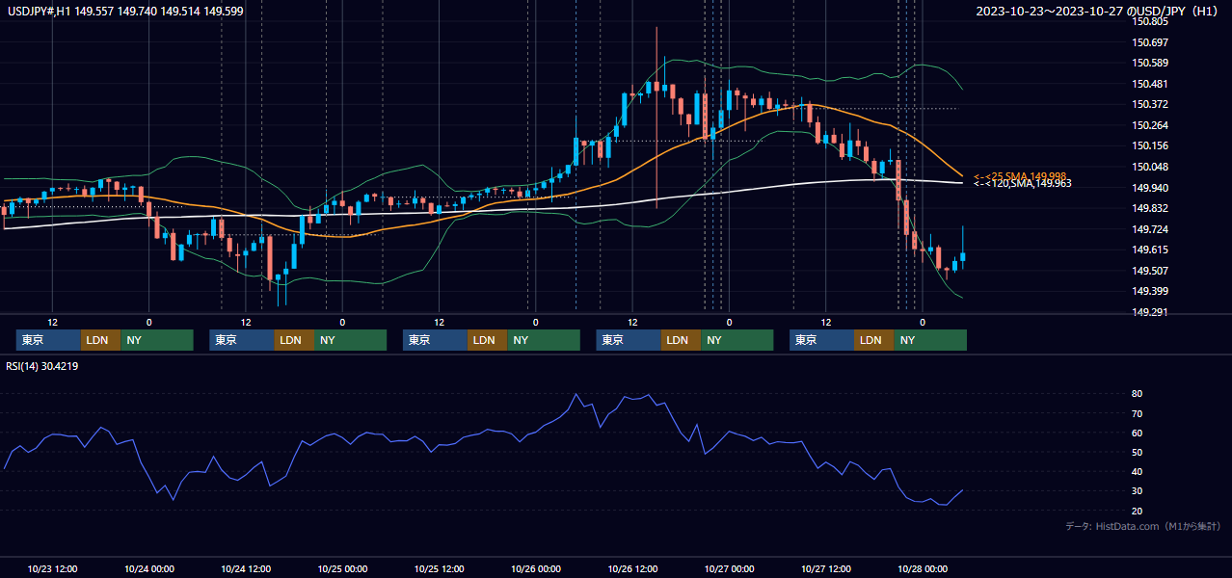
Task: Select the 150.697 price axis label
Action: 1149,42
